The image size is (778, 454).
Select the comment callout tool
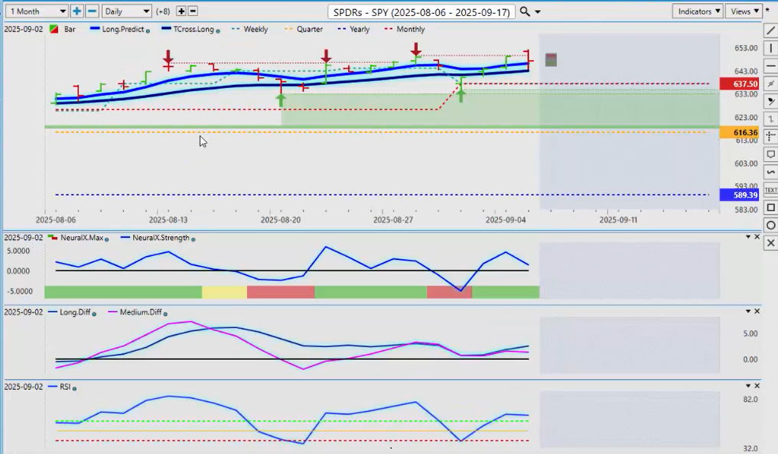pyautogui.click(x=770, y=154)
